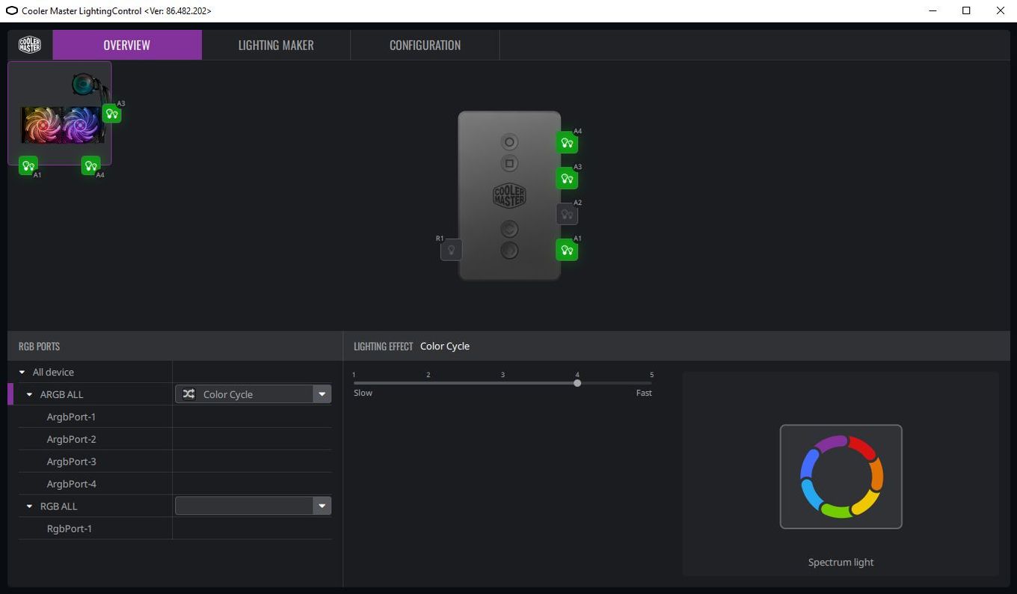
Task: Select the A4 port on the controller
Action: click(x=567, y=142)
